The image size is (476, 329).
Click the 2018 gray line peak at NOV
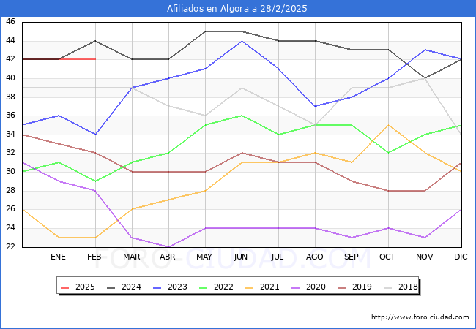coord(425,78)
